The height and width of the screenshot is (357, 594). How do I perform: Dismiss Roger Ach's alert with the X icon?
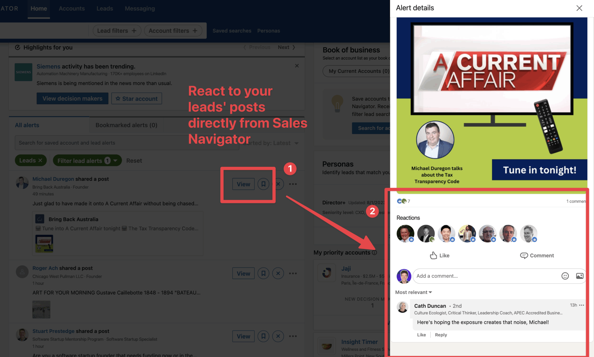278,273
